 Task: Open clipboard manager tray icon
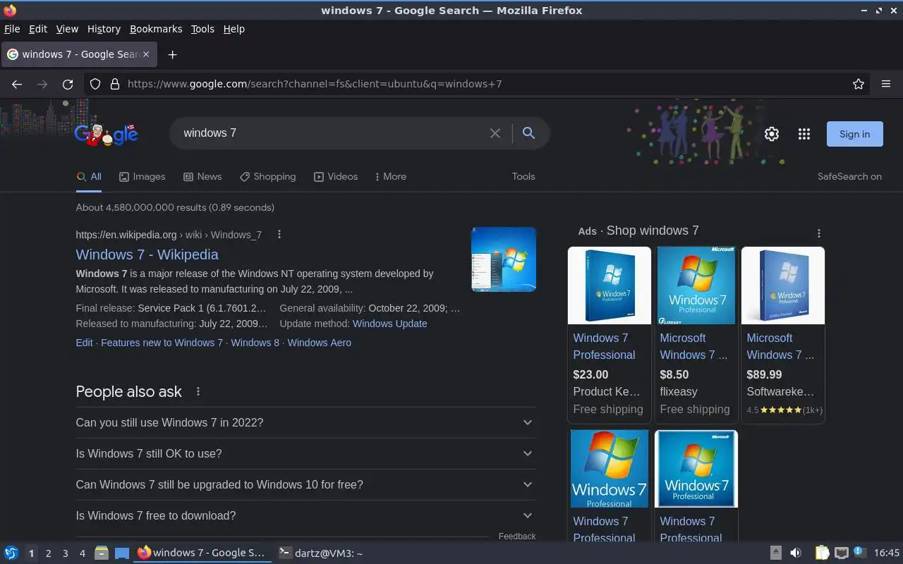822,553
